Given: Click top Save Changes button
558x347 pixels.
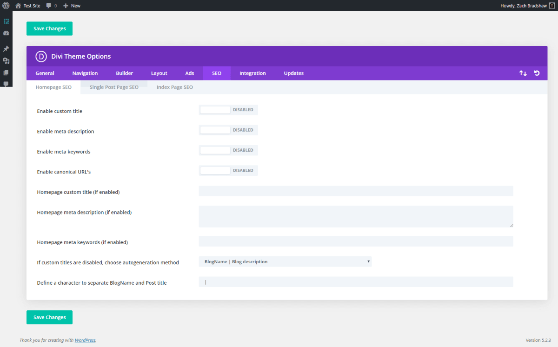Looking at the screenshot, I should click(x=49, y=28).
